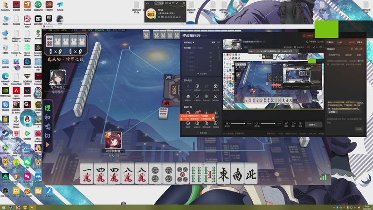
Task: Open the heart-shaped fan tool icon
Action: click(206, 97)
